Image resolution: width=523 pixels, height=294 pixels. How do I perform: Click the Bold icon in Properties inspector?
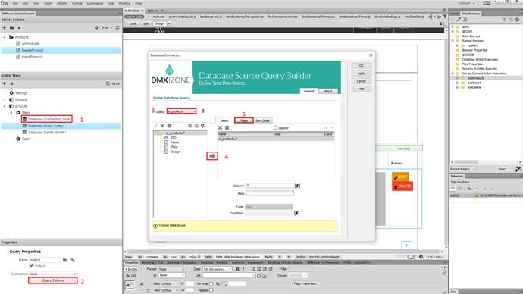(x=237, y=269)
